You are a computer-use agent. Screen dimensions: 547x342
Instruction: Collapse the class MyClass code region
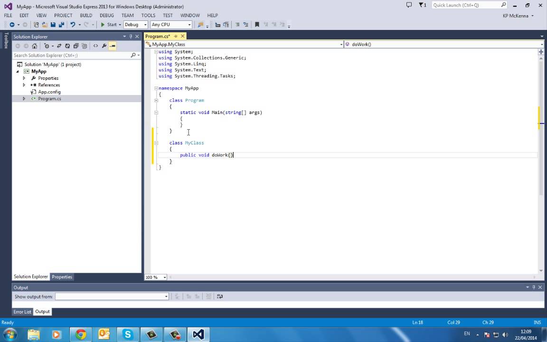tap(156, 142)
